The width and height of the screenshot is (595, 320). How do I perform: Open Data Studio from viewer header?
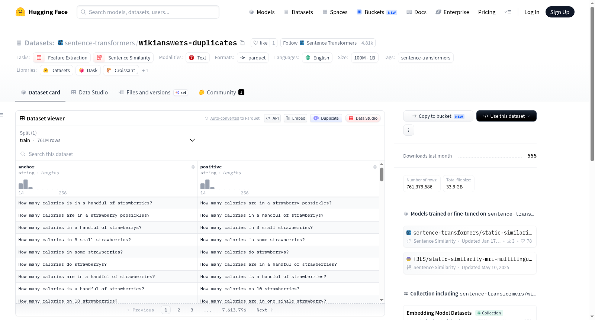coord(363,118)
